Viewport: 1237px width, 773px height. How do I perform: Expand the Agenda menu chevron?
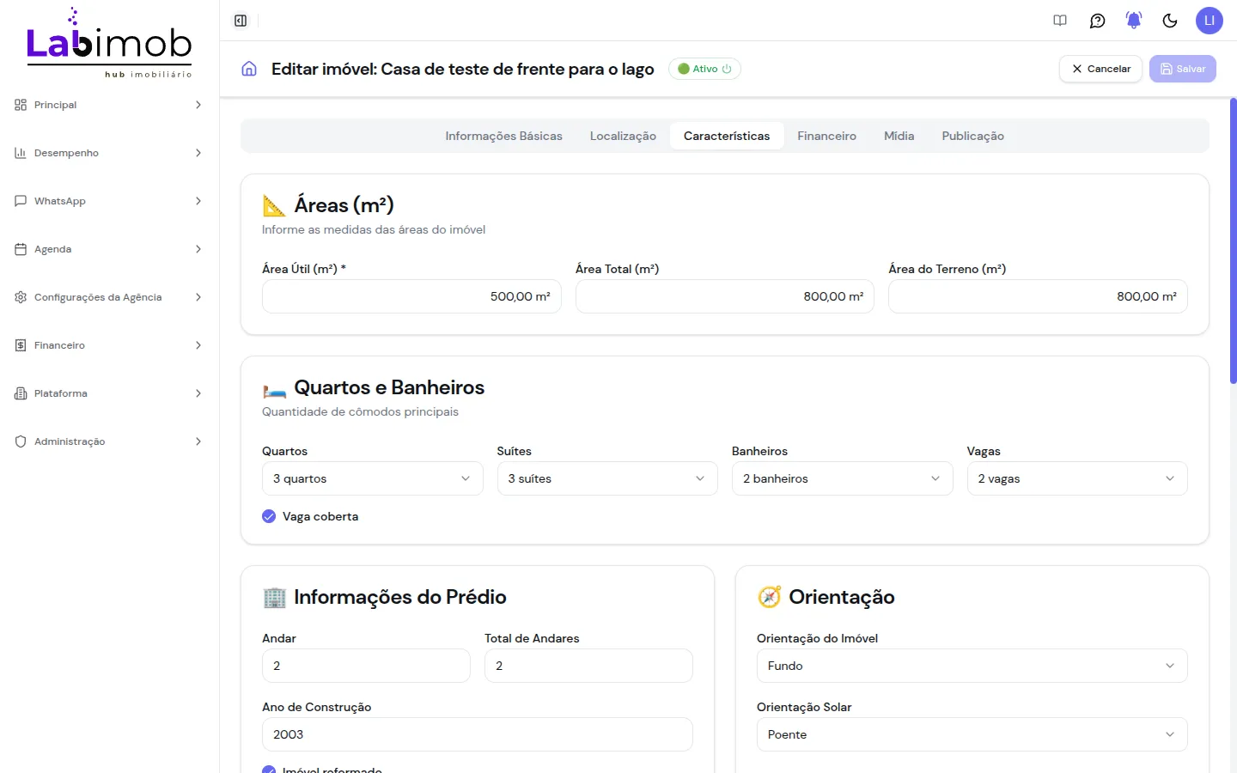pyautogui.click(x=198, y=249)
